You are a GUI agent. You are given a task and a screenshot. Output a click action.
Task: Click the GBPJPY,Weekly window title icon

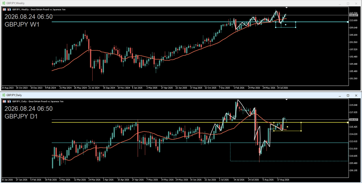[4, 3]
